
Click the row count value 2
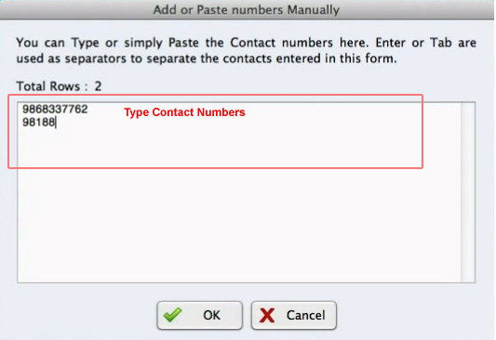coord(98,86)
